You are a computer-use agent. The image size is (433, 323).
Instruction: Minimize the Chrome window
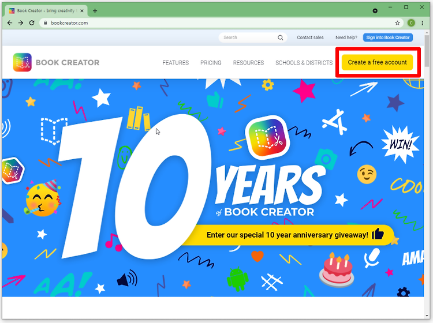pos(390,7)
